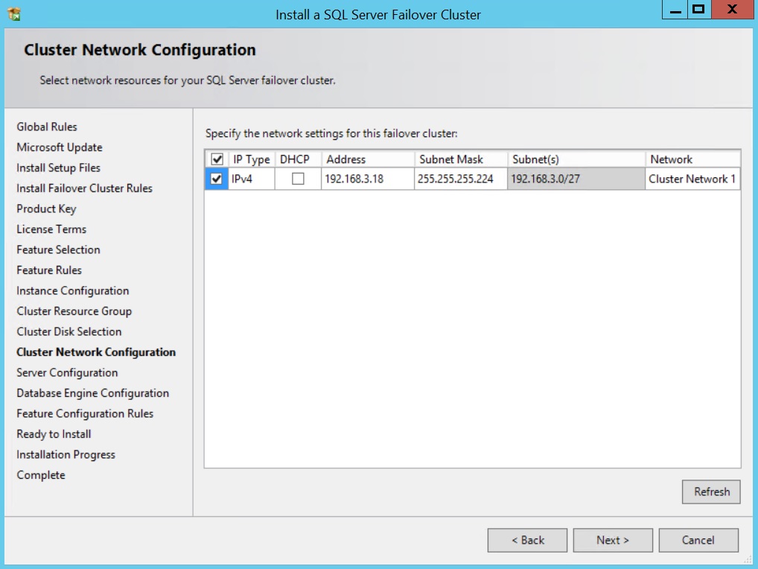This screenshot has width=758, height=569.
Task: Click the Network column header
Action: (692, 159)
